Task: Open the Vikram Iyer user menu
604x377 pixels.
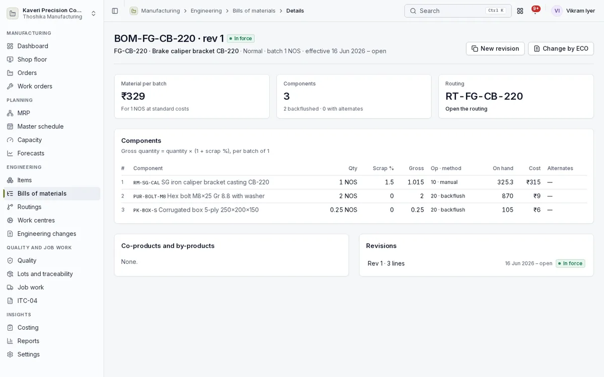Action: (573, 11)
